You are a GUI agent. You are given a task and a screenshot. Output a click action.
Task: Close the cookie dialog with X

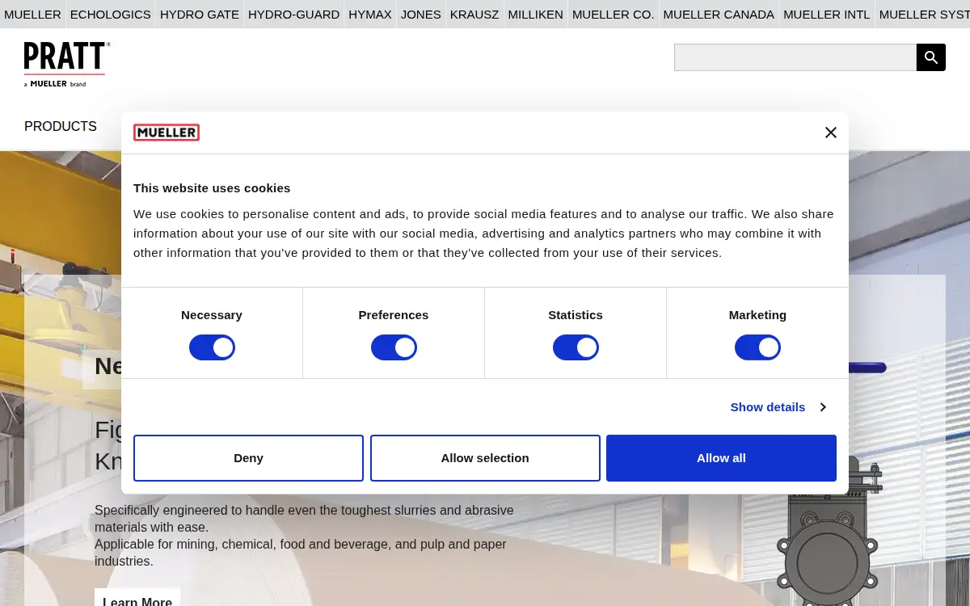pos(831,133)
